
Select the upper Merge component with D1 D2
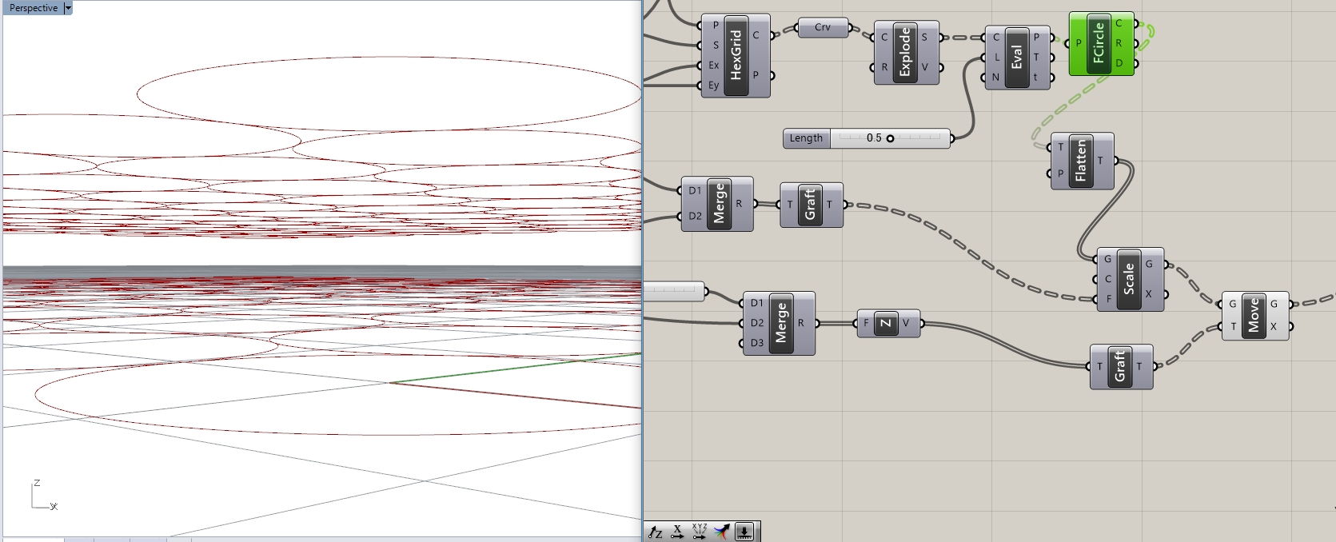[718, 204]
